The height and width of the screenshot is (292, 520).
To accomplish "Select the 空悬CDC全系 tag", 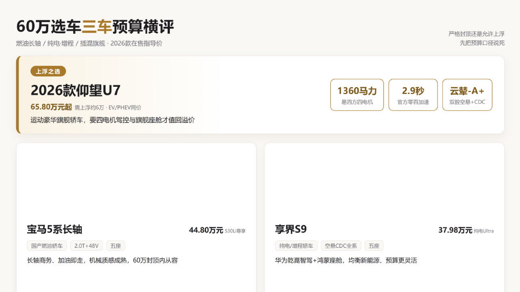I will pos(341,246).
